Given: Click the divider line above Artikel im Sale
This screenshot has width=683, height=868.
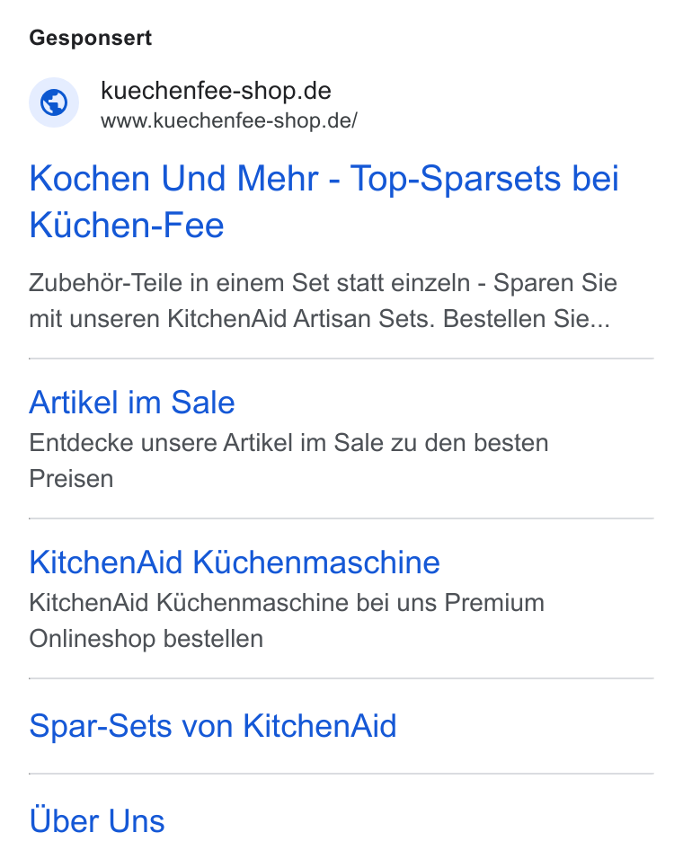Looking at the screenshot, I should [341, 359].
